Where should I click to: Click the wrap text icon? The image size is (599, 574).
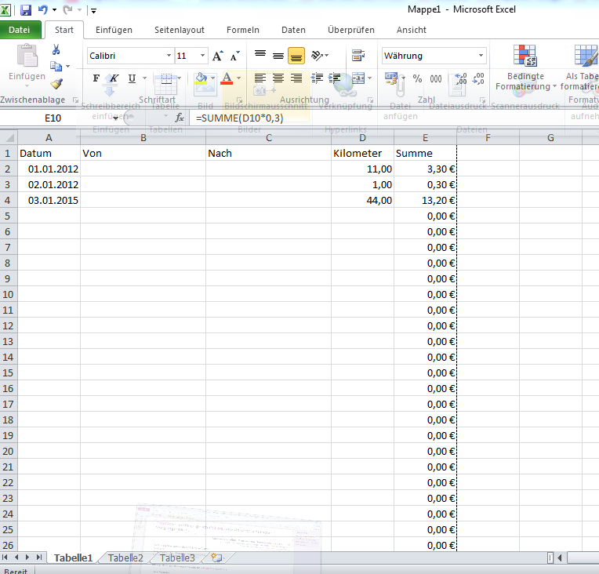[358, 56]
